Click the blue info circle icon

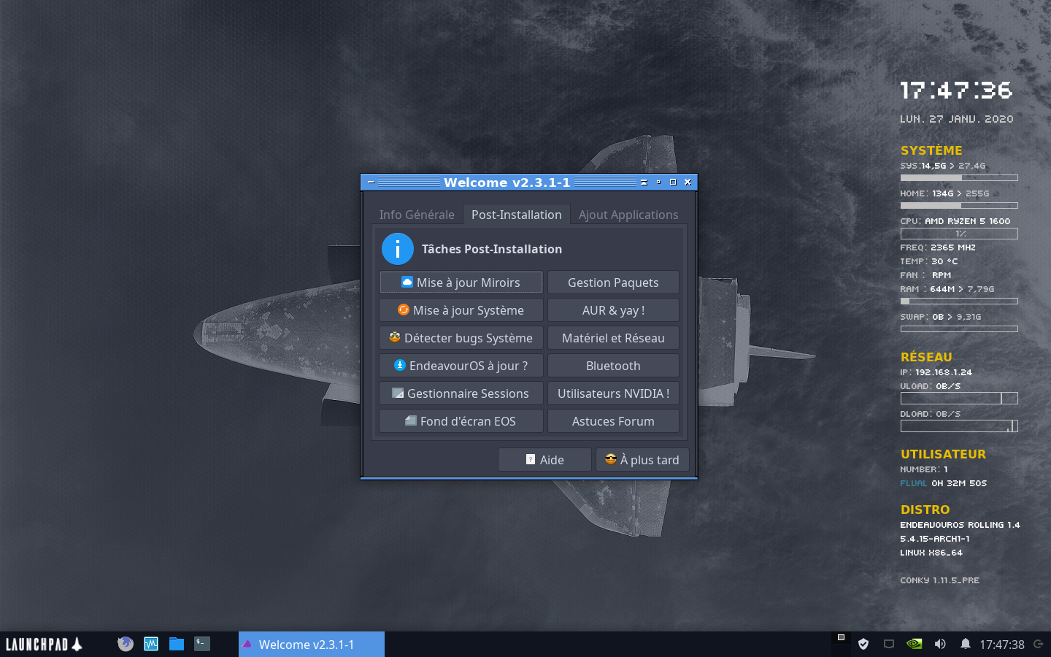(x=398, y=249)
